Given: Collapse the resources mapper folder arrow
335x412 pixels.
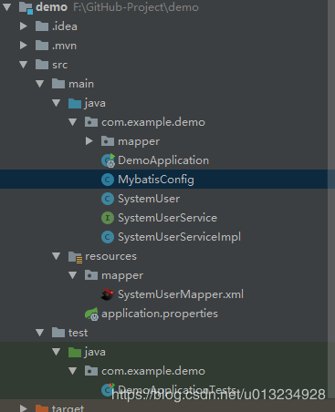Looking at the screenshot, I should (x=73, y=275).
